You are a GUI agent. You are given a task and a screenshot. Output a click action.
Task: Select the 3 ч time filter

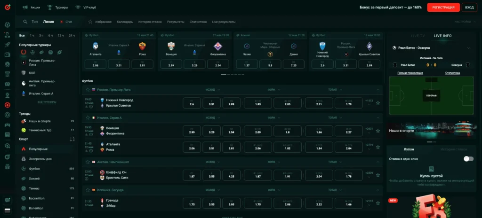[x=41, y=36]
